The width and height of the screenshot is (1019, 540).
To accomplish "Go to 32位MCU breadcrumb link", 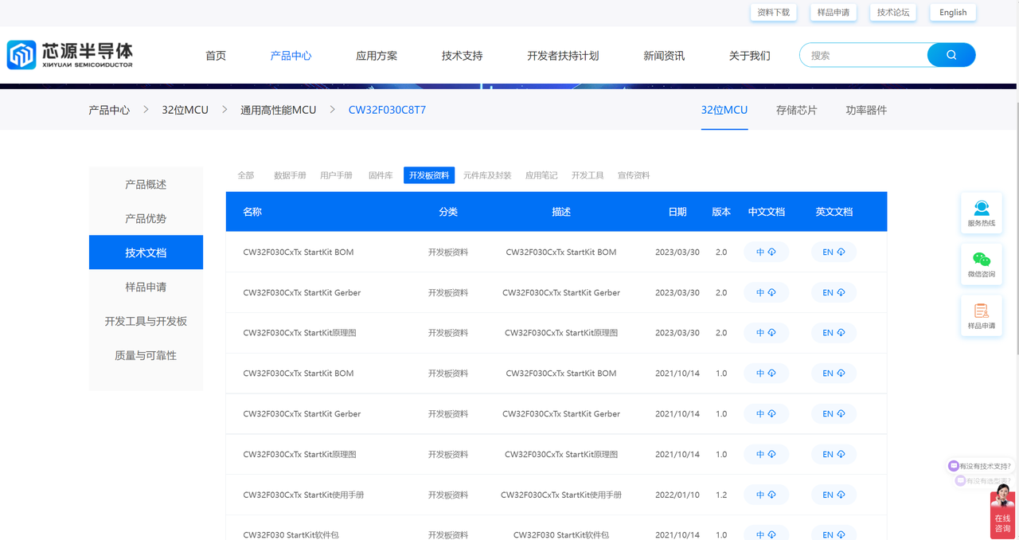I will click(185, 110).
